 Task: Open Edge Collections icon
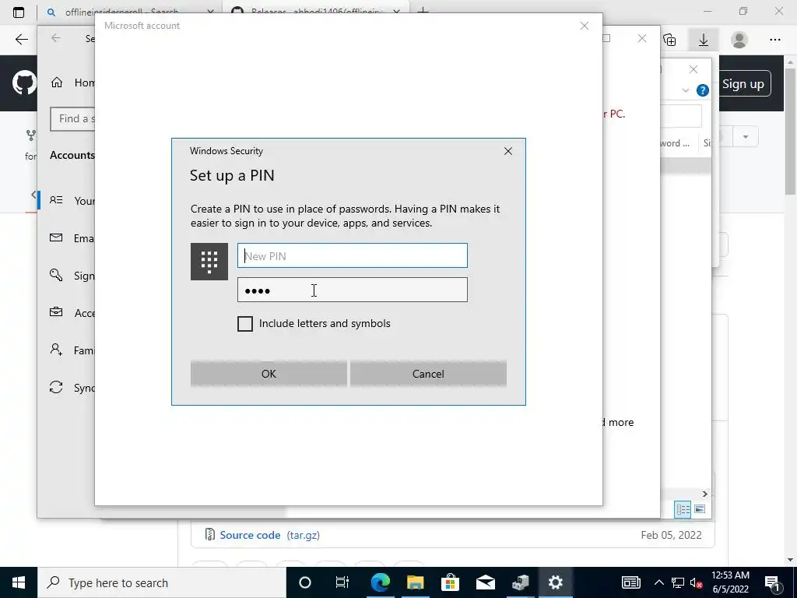(670, 40)
